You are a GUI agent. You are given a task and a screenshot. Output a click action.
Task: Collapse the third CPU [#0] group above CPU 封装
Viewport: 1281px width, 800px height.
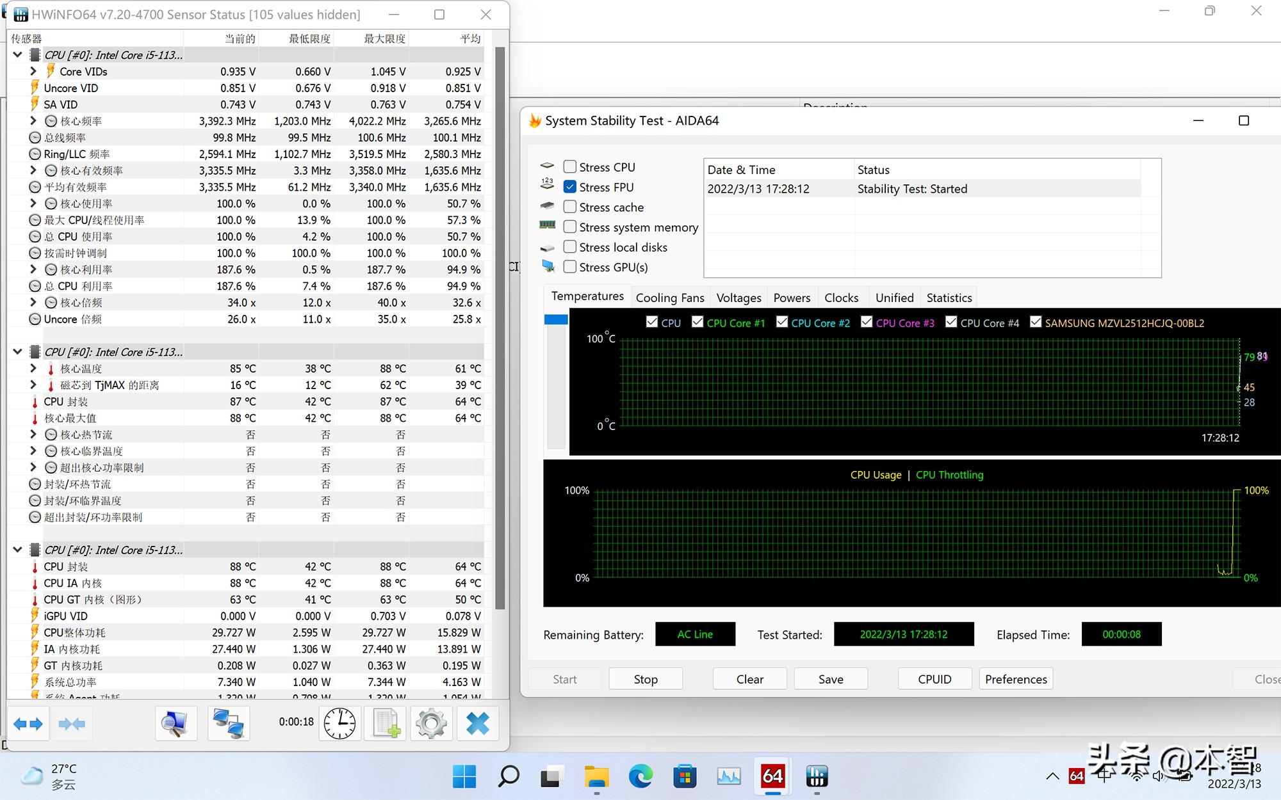[x=18, y=550]
